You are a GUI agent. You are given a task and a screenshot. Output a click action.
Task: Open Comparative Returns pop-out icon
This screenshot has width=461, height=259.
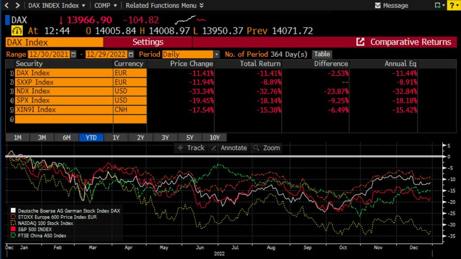click(x=360, y=42)
